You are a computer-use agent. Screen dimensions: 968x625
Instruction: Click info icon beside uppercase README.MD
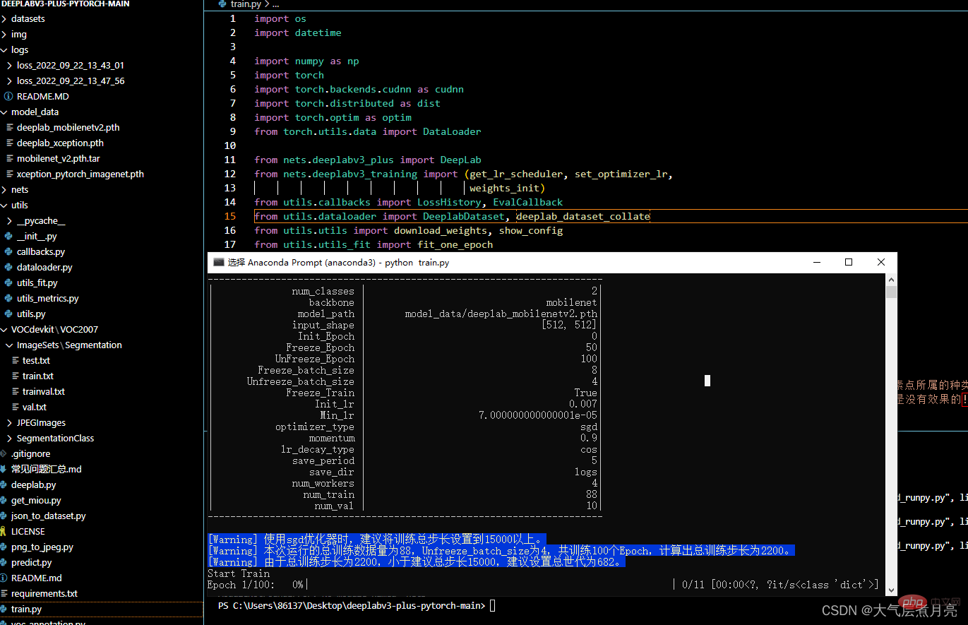(8, 97)
